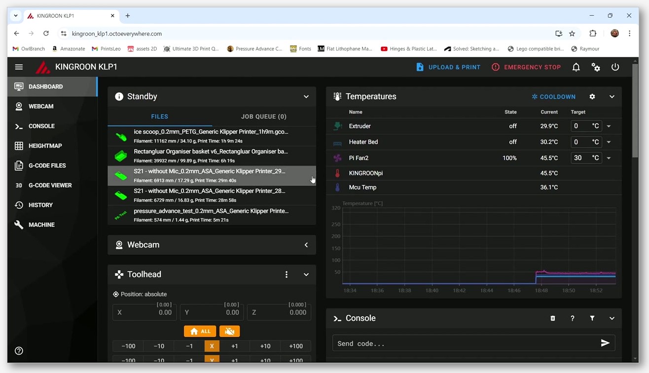Click browser address bar URL
This screenshot has width=649, height=373.
(117, 34)
